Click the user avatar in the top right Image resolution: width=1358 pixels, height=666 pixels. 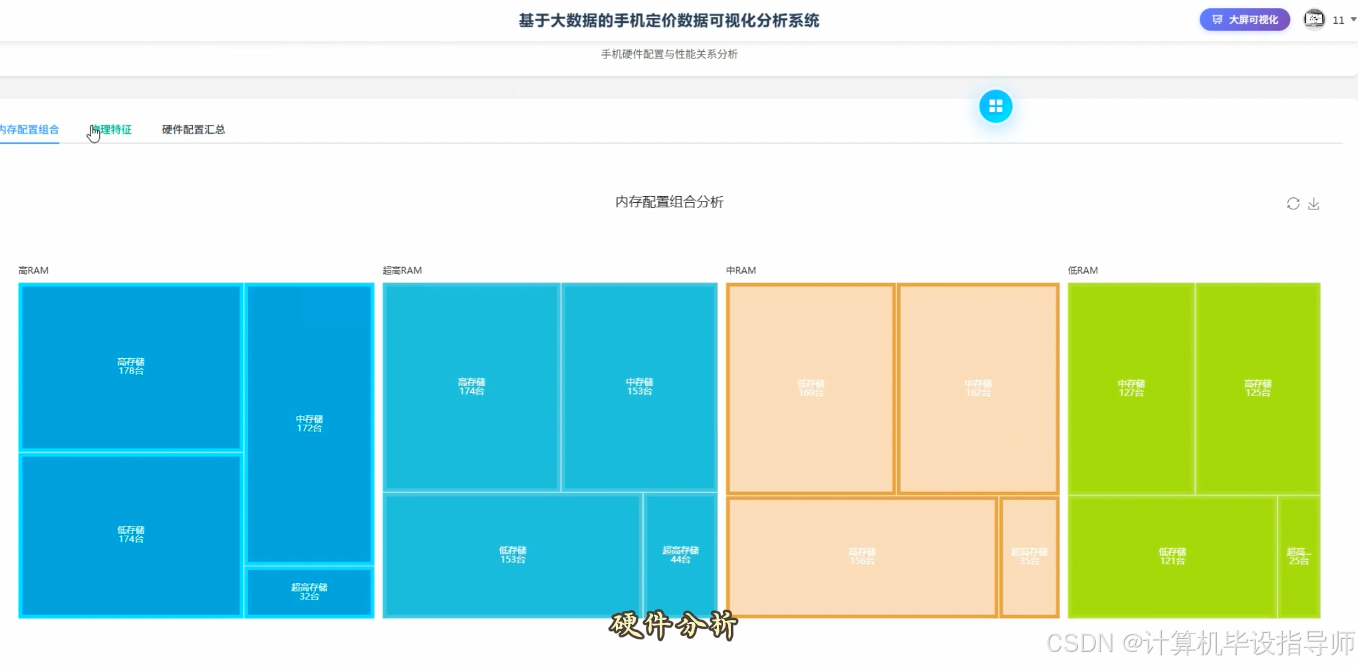(x=1314, y=19)
